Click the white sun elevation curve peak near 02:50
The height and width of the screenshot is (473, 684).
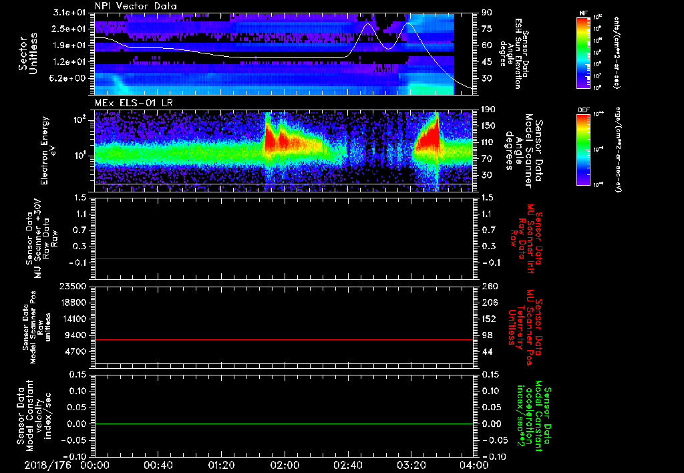368,23
